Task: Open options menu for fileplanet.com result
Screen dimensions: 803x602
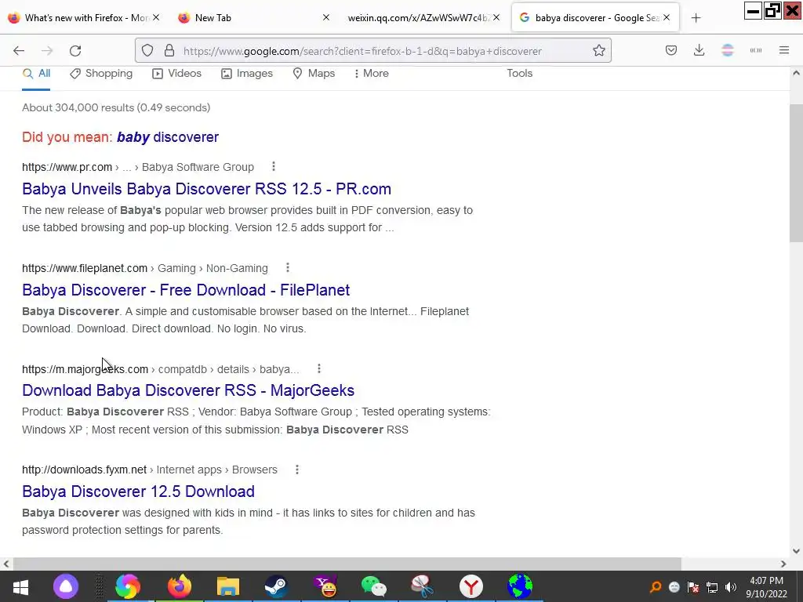Action: point(287,268)
